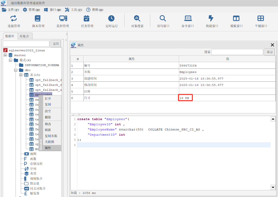Open 任务管理 task management icon
This screenshot has height=197, width=278.
[x=87, y=19]
